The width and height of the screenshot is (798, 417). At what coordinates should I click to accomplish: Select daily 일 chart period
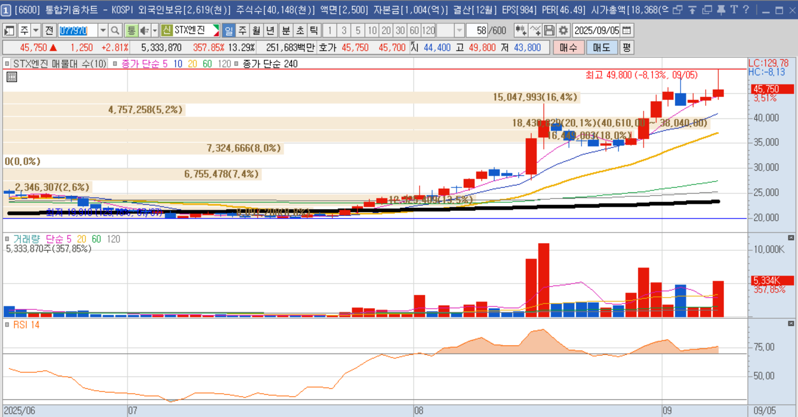pyautogui.click(x=229, y=31)
